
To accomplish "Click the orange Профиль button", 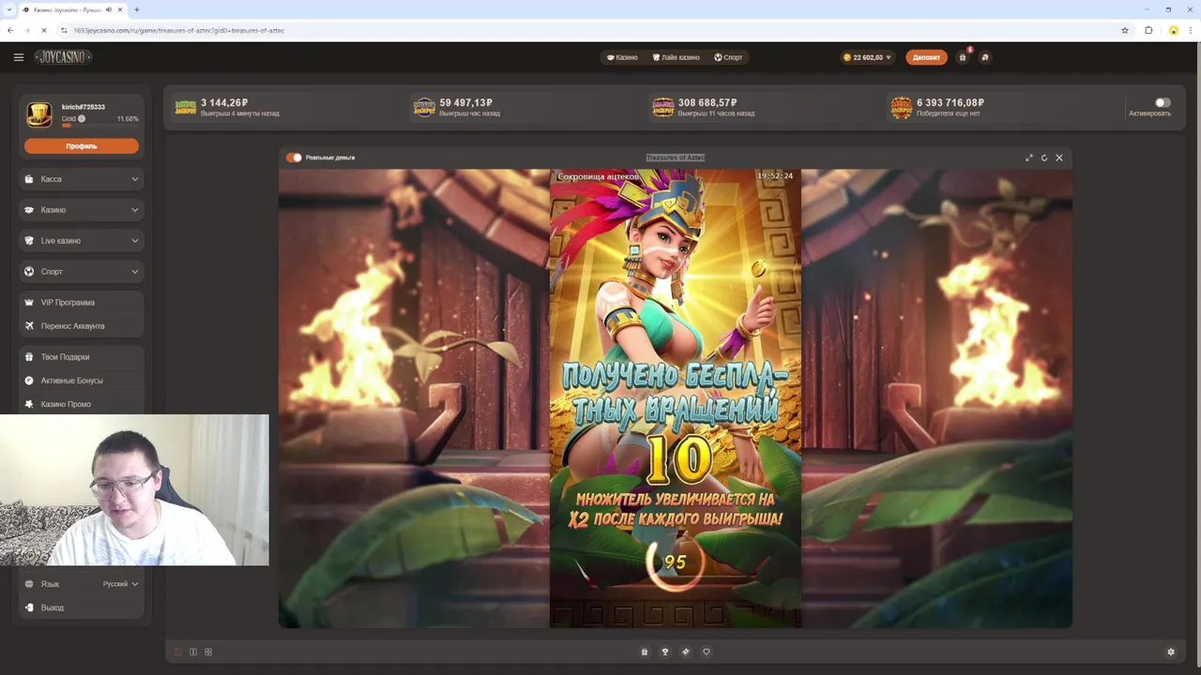I will [x=82, y=146].
